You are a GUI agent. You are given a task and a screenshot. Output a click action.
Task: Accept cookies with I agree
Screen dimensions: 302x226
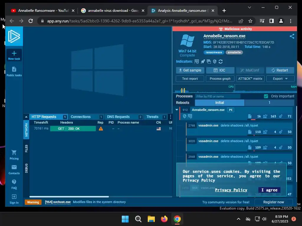tap(269, 190)
